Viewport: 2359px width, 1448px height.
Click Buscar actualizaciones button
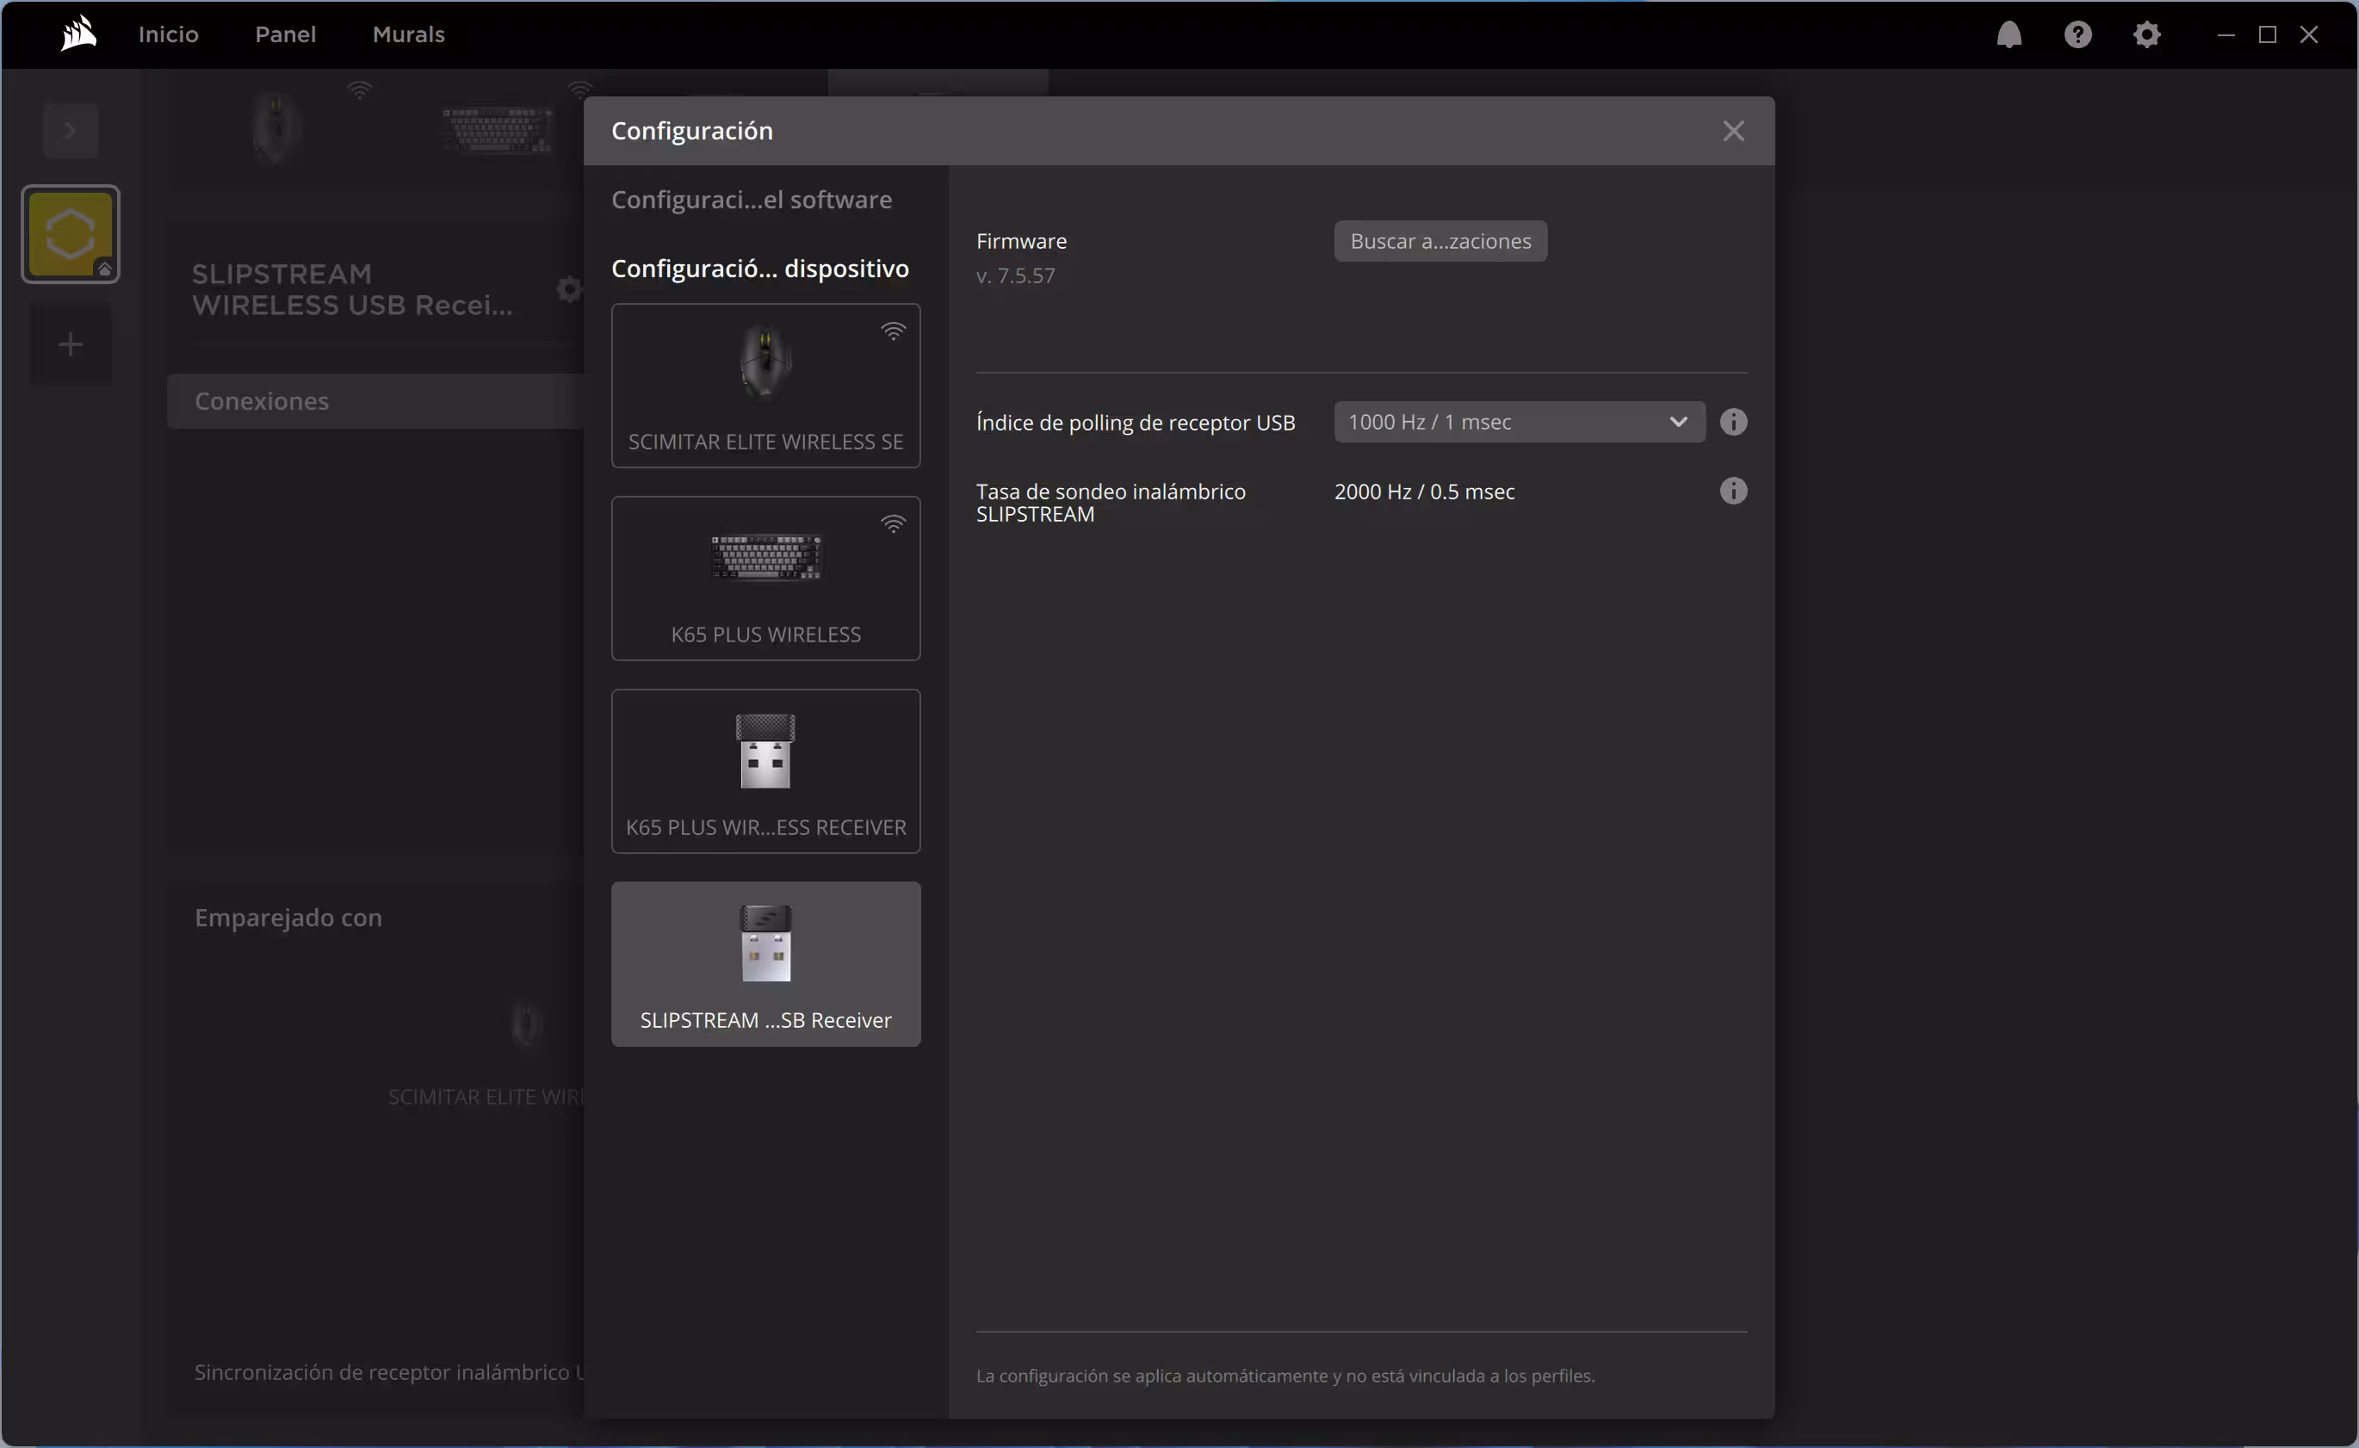(1440, 241)
